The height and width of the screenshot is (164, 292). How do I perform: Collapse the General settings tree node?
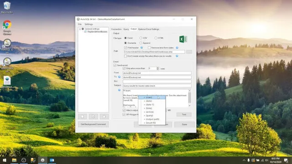pyautogui.click(x=80, y=29)
